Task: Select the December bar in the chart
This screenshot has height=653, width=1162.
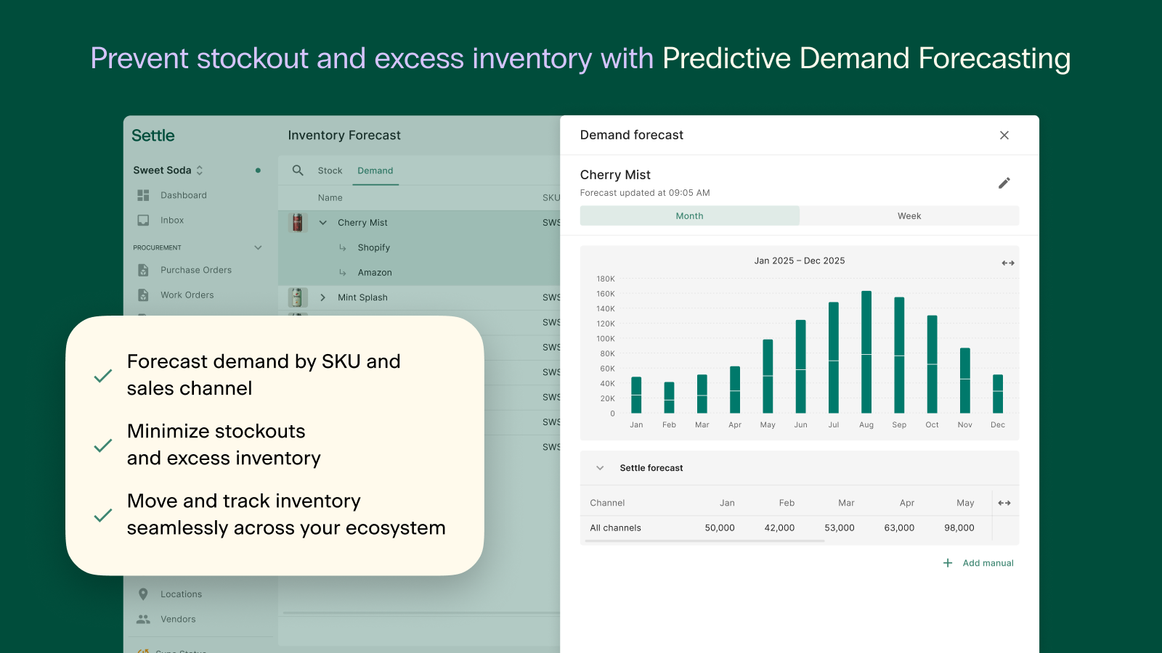Action: point(998,394)
